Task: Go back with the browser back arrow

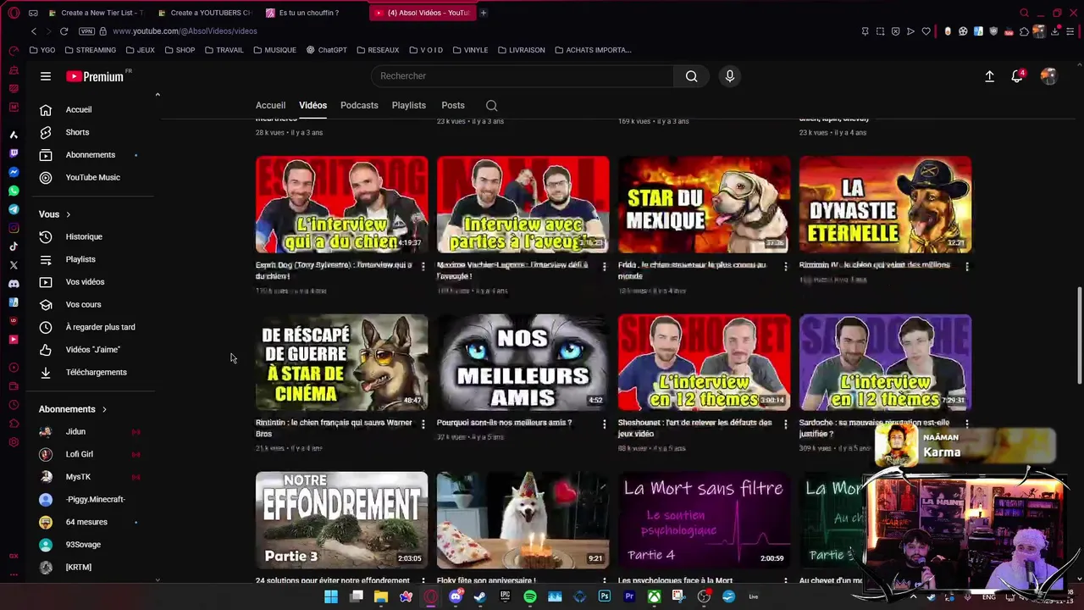Action: pos(33,31)
